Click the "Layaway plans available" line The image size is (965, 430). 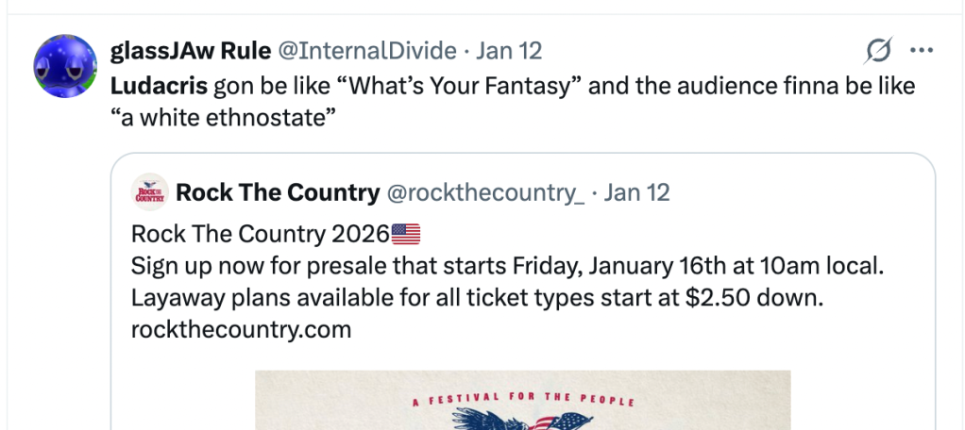pos(479,298)
